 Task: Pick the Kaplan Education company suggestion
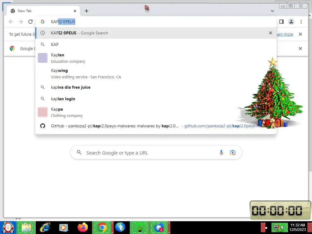156,58
